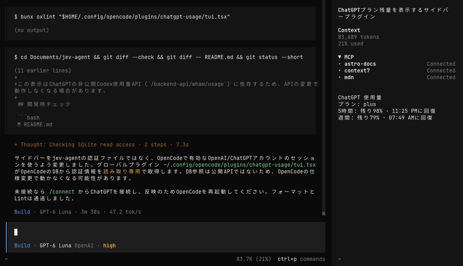
Task: Select the context7 MCP server
Action: tap(357, 71)
